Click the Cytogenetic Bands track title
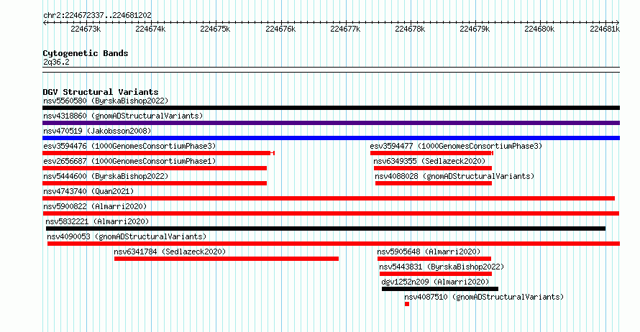This screenshot has height=332, width=640. (x=86, y=53)
